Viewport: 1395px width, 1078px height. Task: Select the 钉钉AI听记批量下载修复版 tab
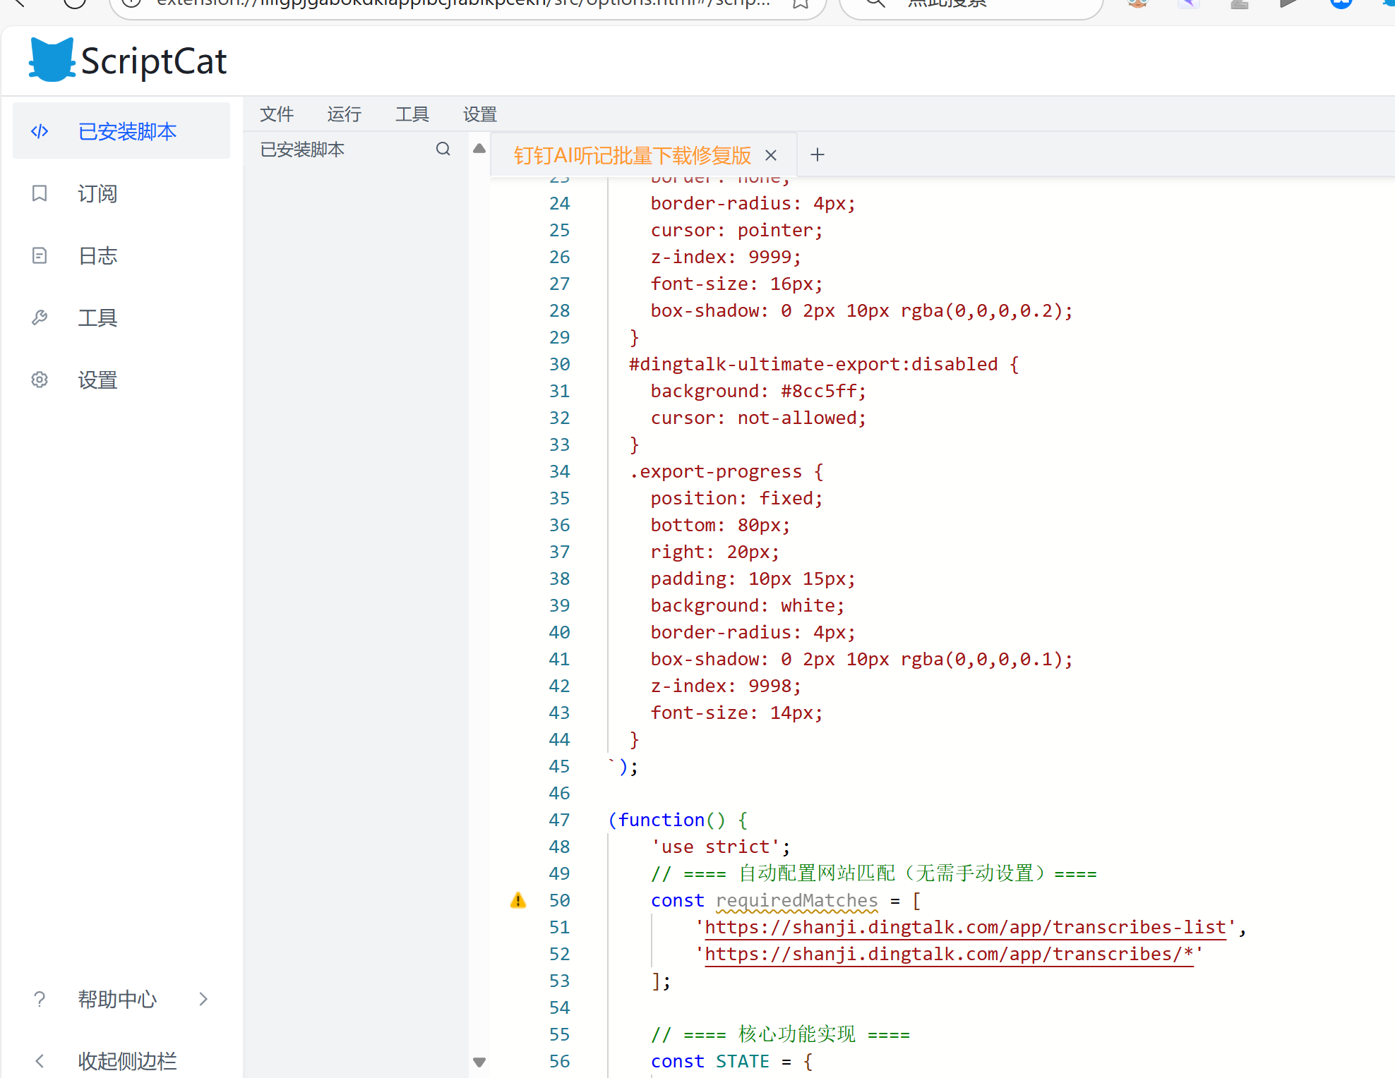(x=632, y=155)
